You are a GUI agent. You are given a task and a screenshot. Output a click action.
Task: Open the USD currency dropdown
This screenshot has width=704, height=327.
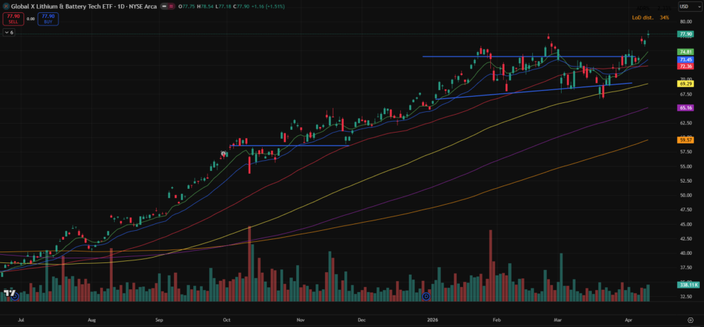[685, 6]
